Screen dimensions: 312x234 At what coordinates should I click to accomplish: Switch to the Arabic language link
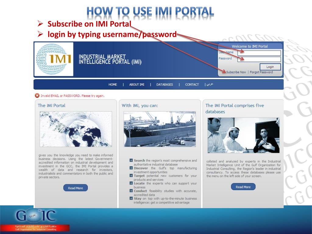210,84
